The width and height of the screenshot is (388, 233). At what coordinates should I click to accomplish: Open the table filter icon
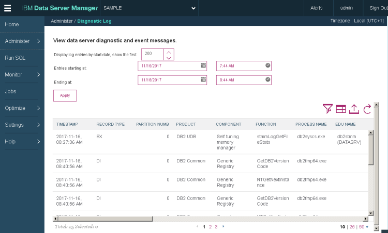327,109
